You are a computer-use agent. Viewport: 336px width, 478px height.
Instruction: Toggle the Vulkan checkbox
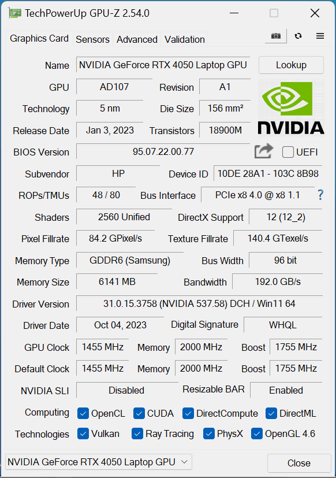pyautogui.click(x=83, y=434)
